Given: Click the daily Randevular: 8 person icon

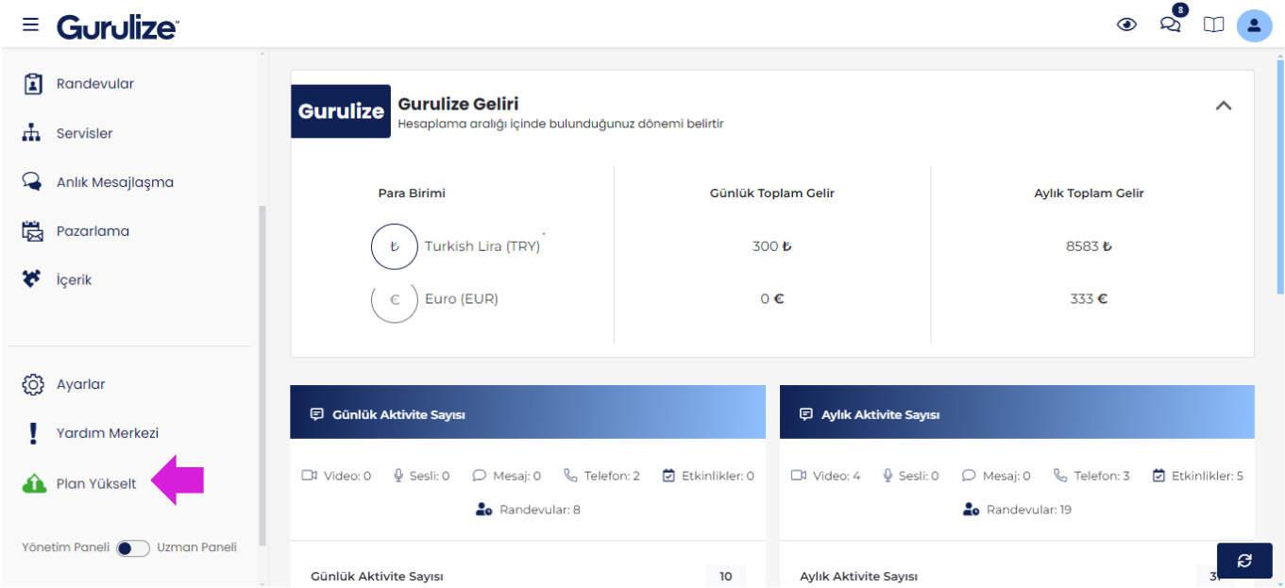Looking at the screenshot, I should click(x=484, y=510).
